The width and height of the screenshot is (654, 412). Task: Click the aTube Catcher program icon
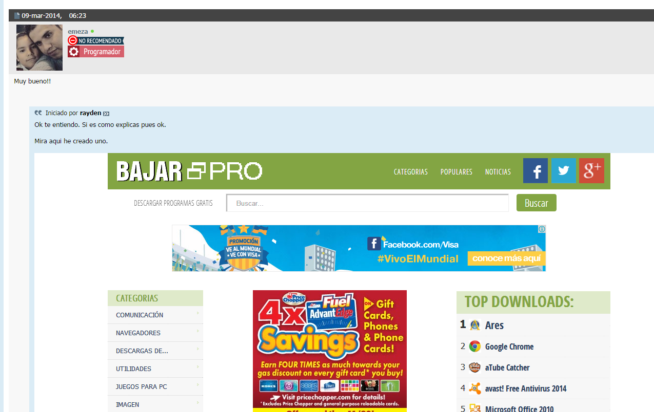475,367
